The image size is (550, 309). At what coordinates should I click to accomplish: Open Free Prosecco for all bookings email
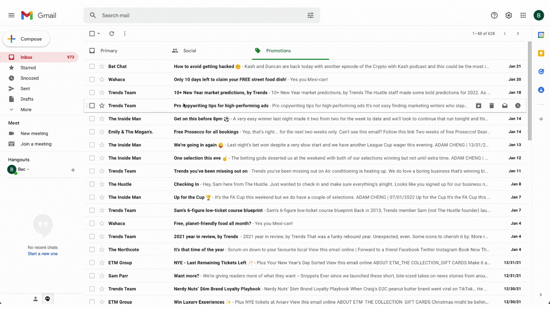pyautogui.click(x=305, y=132)
